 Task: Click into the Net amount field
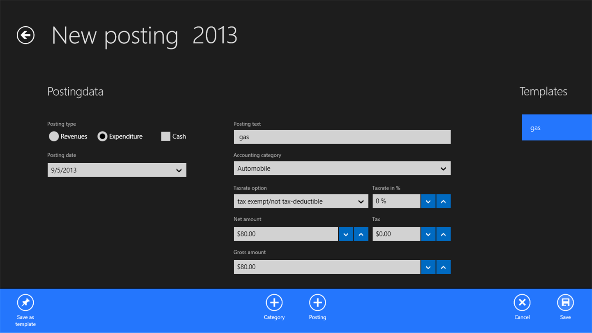tap(286, 234)
